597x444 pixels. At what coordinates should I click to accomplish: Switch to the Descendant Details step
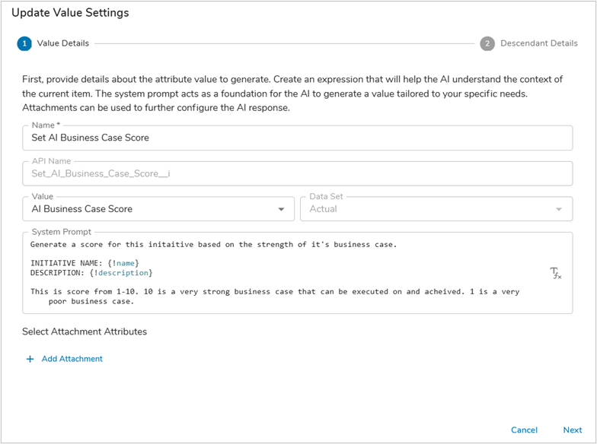(x=538, y=43)
